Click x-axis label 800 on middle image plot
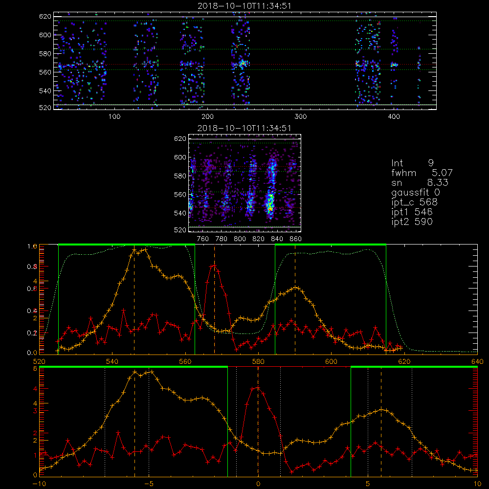This screenshot has width=489, height=489. [x=240, y=239]
